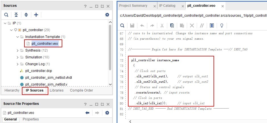Click Expand All icon in Sources toolbar
This screenshot has width=267, height=123.
point(26,15)
